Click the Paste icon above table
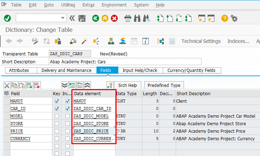 [x=22, y=86]
